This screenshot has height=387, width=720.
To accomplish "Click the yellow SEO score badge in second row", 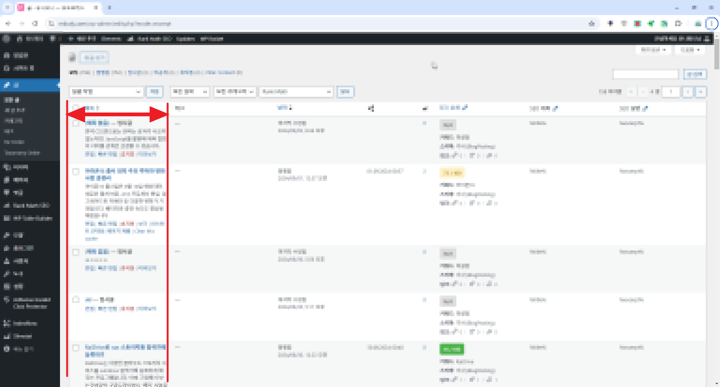I will tap(452, 172).
